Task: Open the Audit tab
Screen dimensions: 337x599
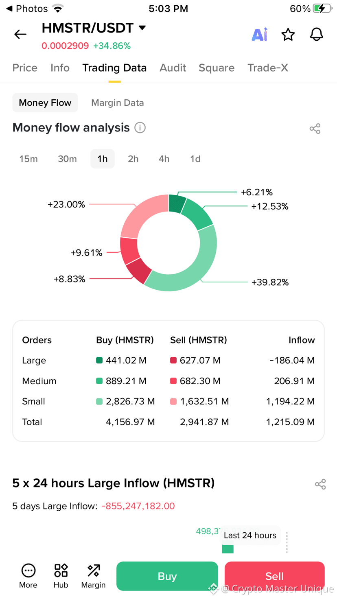Action: (173, 68)
